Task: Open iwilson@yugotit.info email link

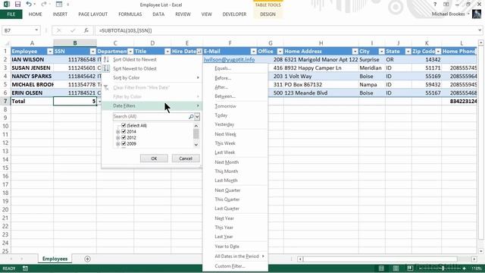Action: tap(229, 59)
